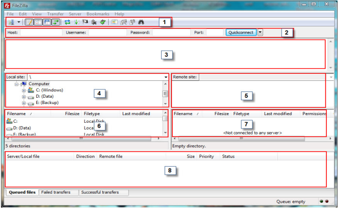Open the Remote site path dropdown
The width and height of the screenshot is (338, 208).
331,77
